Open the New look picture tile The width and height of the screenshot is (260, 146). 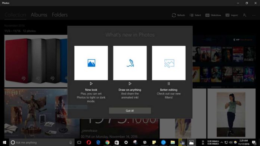pos(91,63)
